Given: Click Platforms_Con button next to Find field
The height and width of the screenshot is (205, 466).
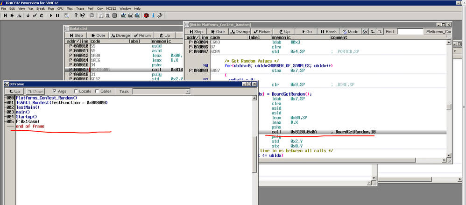Looking at the screenshot, I should click(437, 31).
